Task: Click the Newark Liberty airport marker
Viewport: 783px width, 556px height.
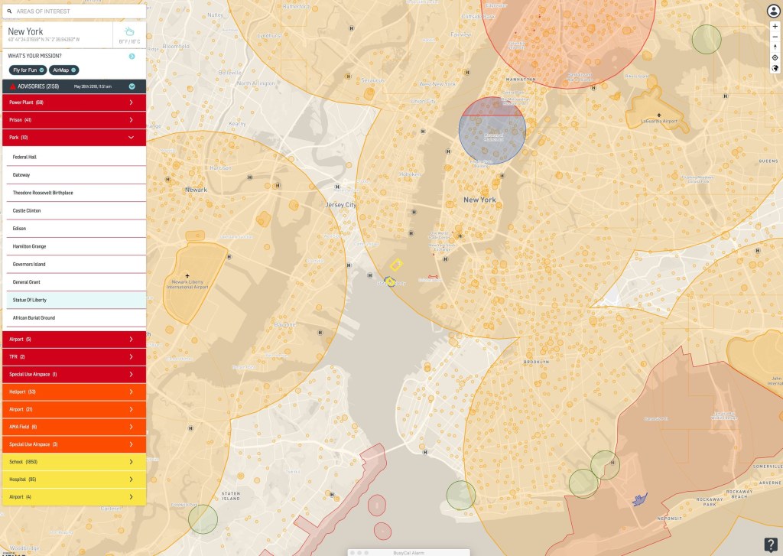Action: tap(187, 275)
